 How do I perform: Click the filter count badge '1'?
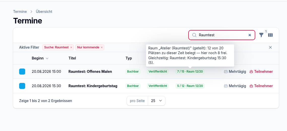coord(266,31)
